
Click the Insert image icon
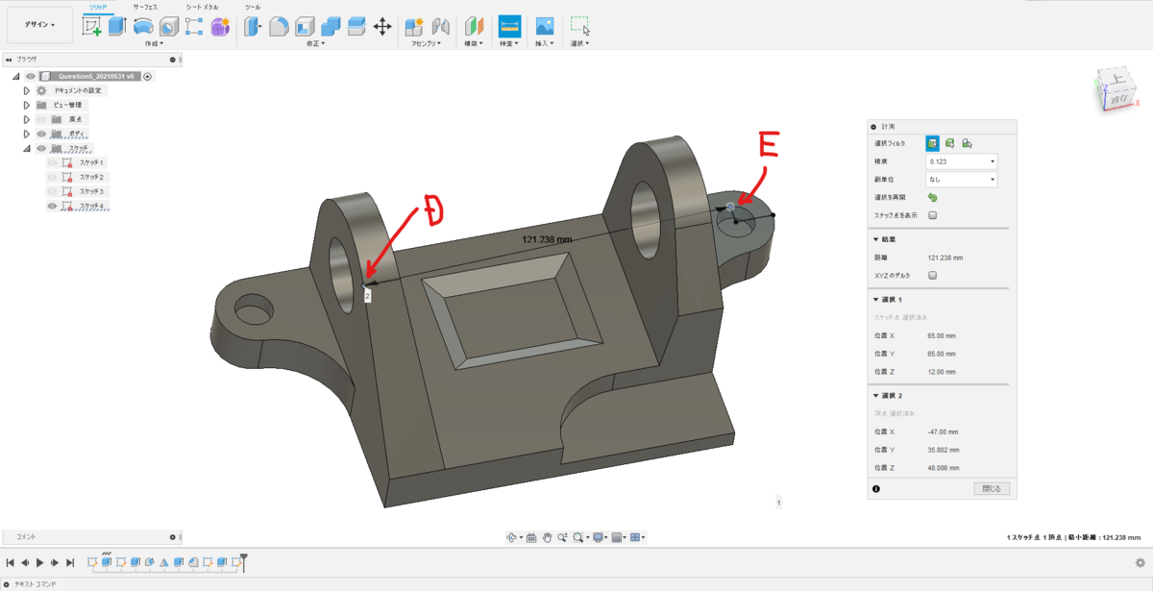point(545,26)
